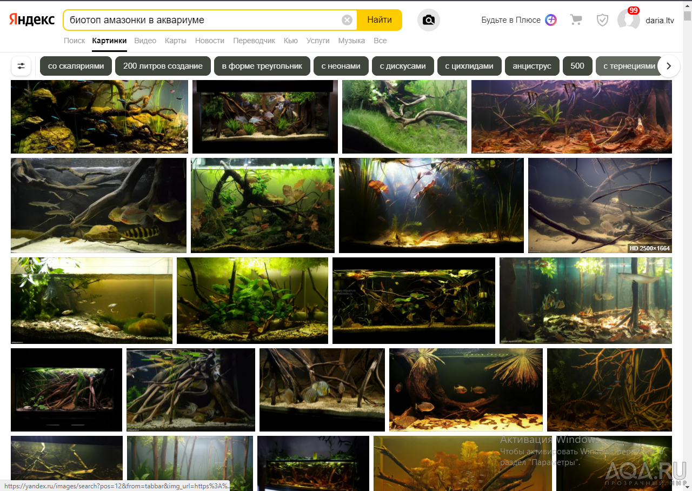Viewport: 692px width, 491px height.
Task: Show more suggestion chips with right arrow
Action: (669, 66)
